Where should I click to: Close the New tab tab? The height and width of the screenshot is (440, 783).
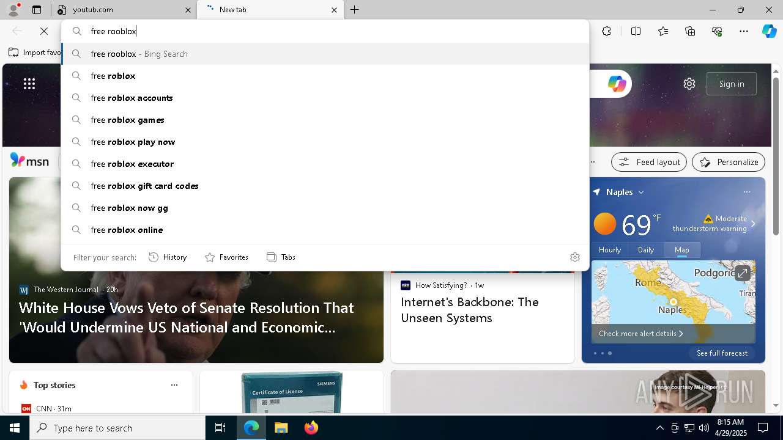tap(334, 10)
